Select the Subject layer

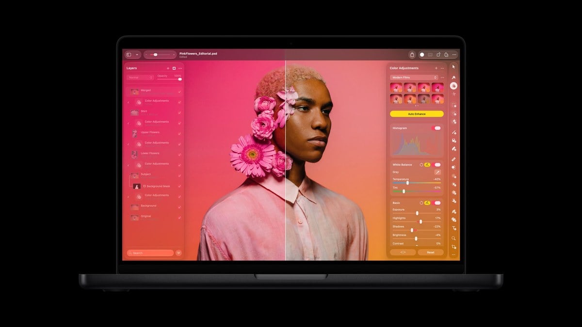(154, 175)
